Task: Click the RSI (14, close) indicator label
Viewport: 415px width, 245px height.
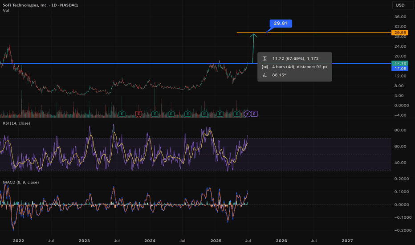Action: pos(16,123)
